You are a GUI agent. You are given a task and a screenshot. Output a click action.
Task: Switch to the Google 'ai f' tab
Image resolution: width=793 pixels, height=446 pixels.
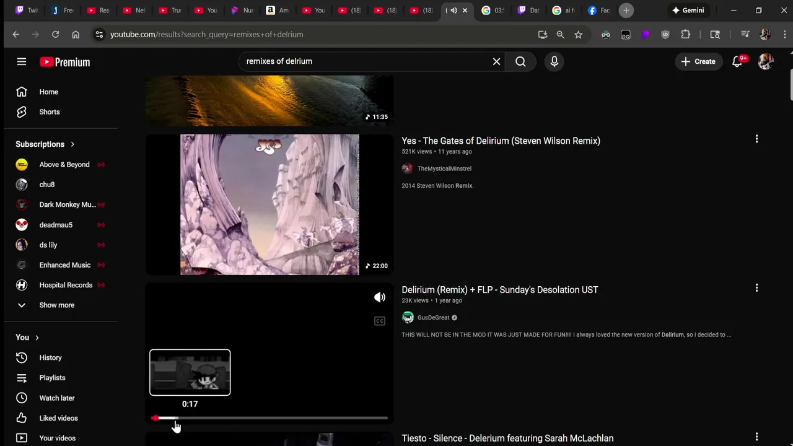click(x=564, y=11)
